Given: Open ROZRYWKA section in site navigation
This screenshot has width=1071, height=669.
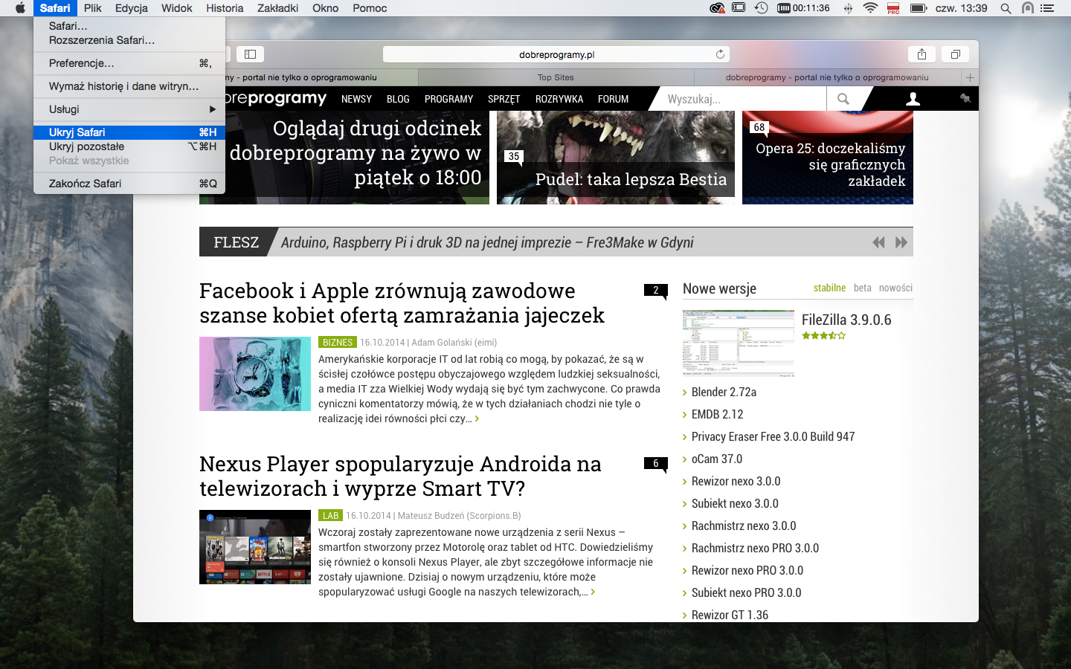Looking at the screenshot, I should (559, 99).
